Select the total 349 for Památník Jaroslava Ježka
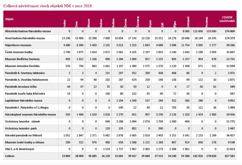The image size is (242, 165). coord(232,87)
